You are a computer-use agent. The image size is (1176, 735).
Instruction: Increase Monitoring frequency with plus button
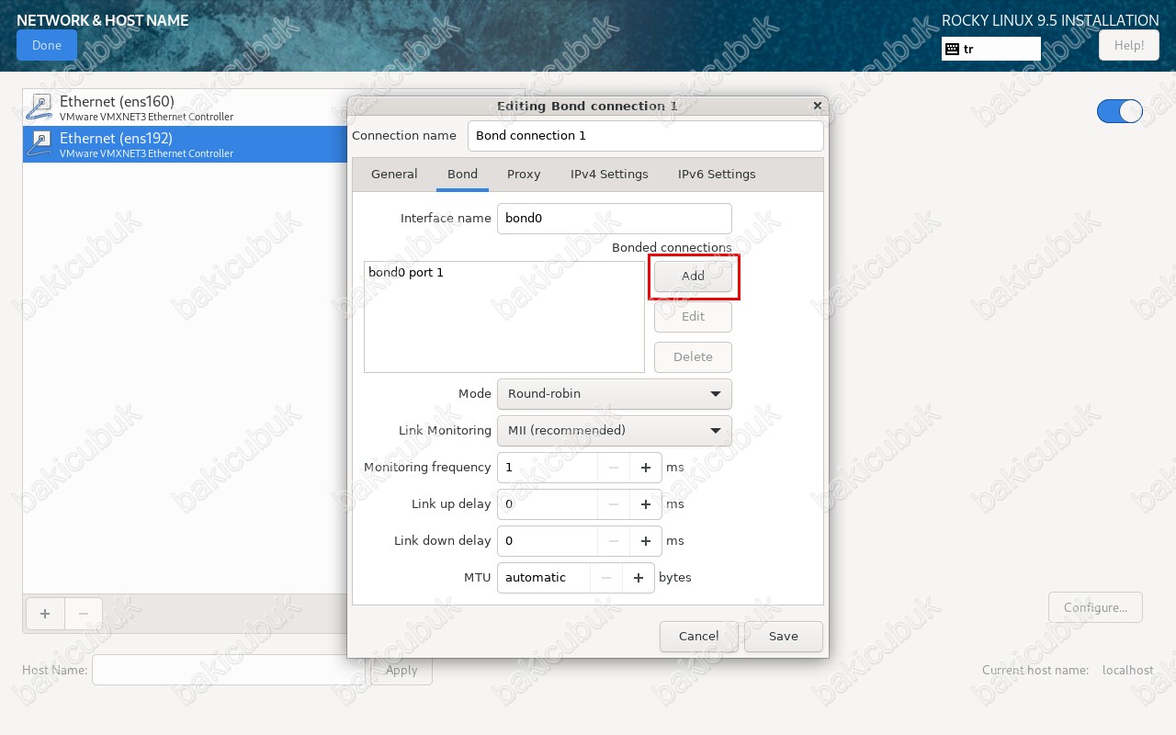(646, 468)
